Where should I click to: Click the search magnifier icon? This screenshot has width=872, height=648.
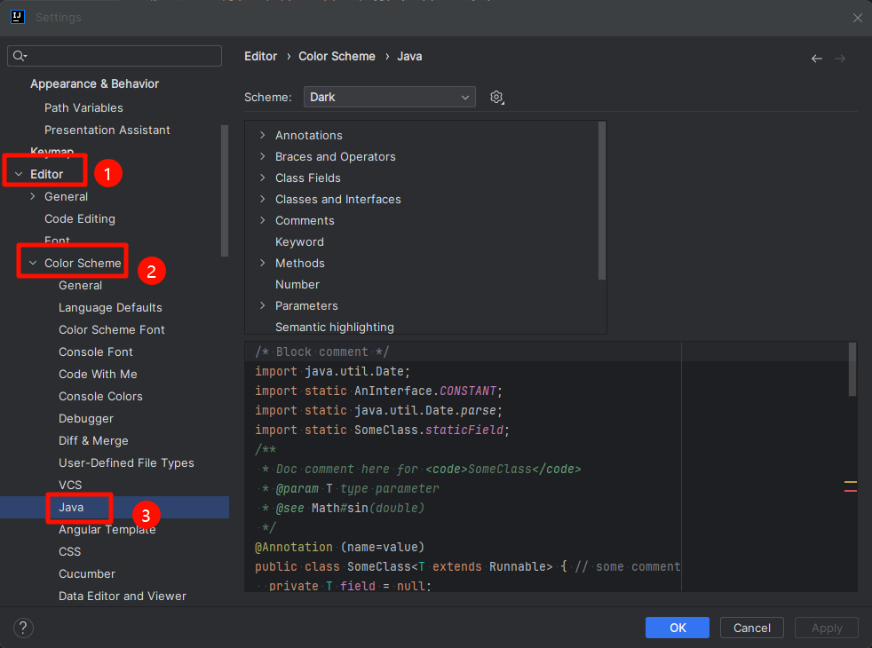point(20,56)
